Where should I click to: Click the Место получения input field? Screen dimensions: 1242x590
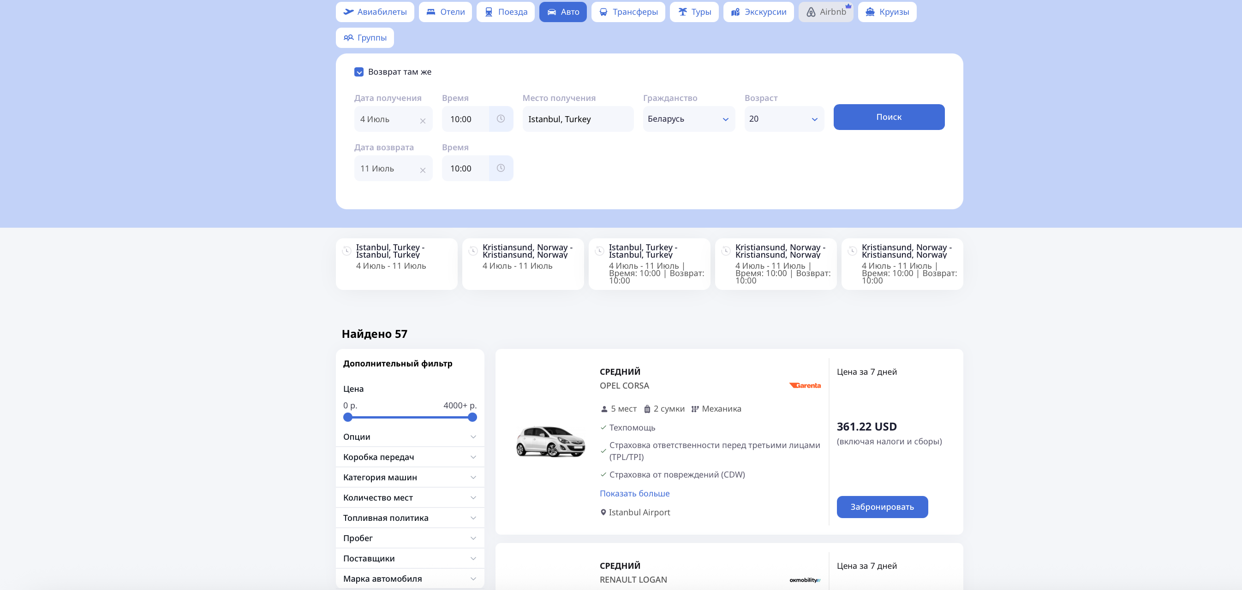coord(578,119)
